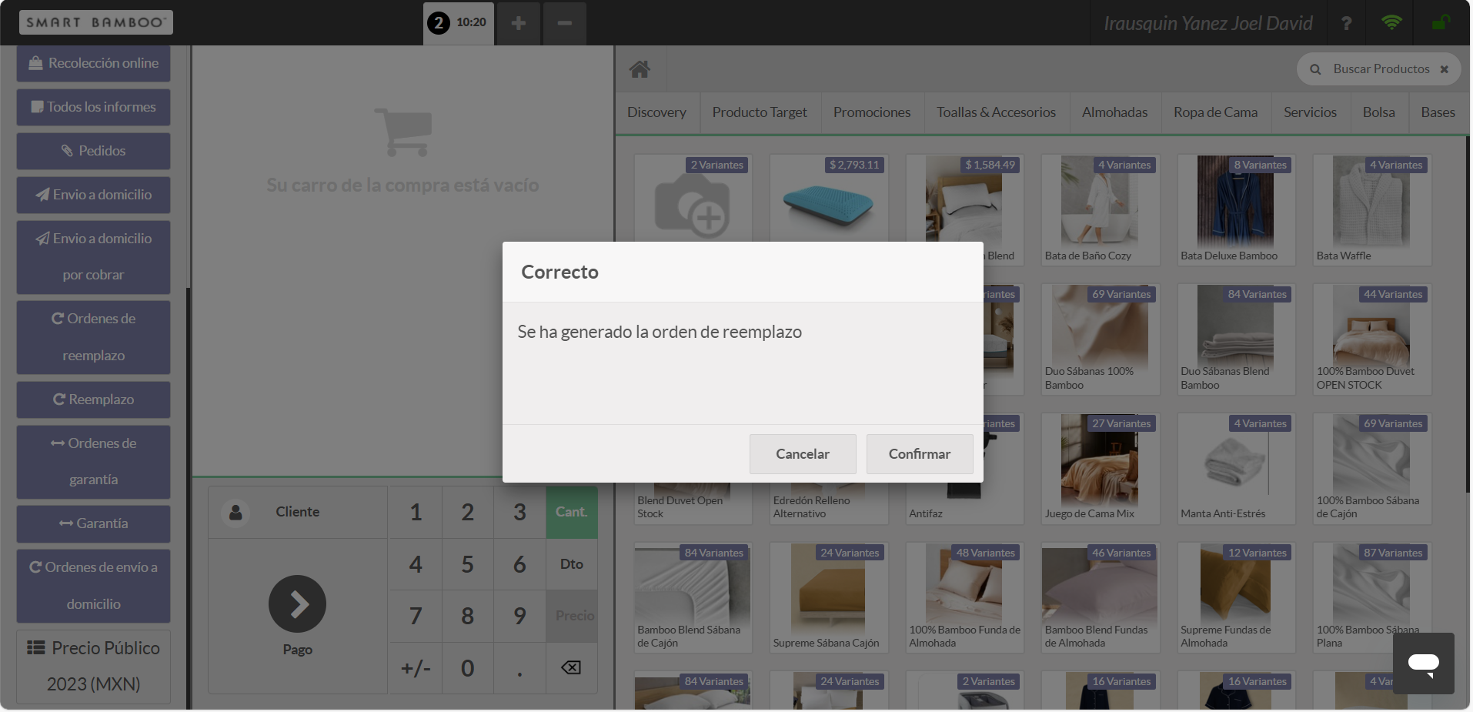This screenshot has height=712, width=1473.
Task: Click the Smart Bamboo logo
Action: point(96,22)
